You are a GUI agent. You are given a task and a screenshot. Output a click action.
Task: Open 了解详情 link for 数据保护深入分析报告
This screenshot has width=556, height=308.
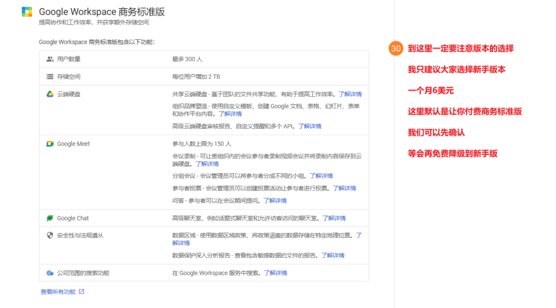(x=333, y=255)
